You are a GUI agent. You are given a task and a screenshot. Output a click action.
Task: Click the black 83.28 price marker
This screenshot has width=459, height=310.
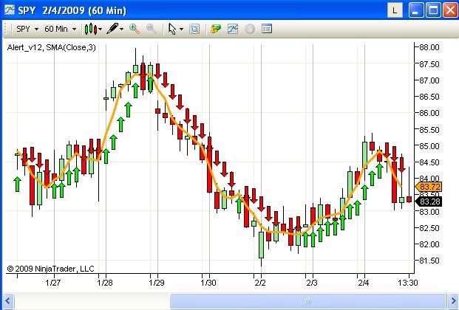pos(428,201)
